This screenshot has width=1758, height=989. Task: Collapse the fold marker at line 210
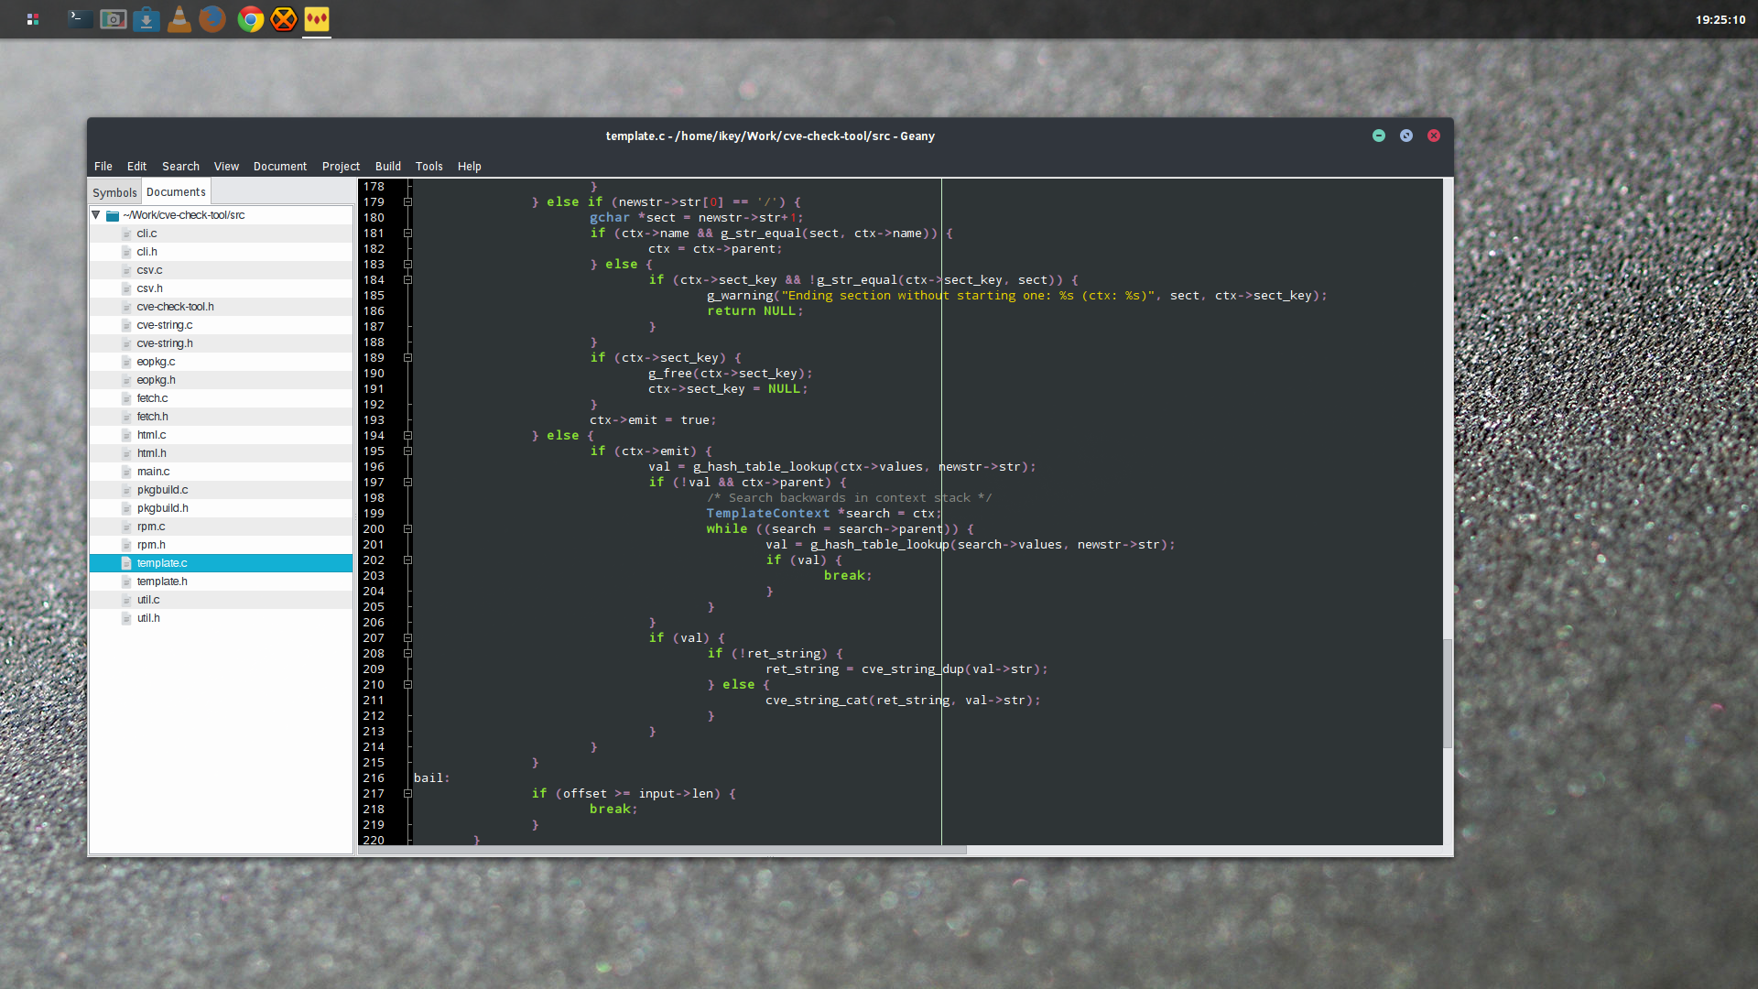[407, 685]
